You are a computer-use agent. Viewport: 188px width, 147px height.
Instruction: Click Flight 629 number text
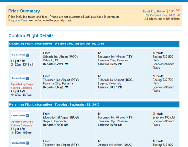coord(18,91)
